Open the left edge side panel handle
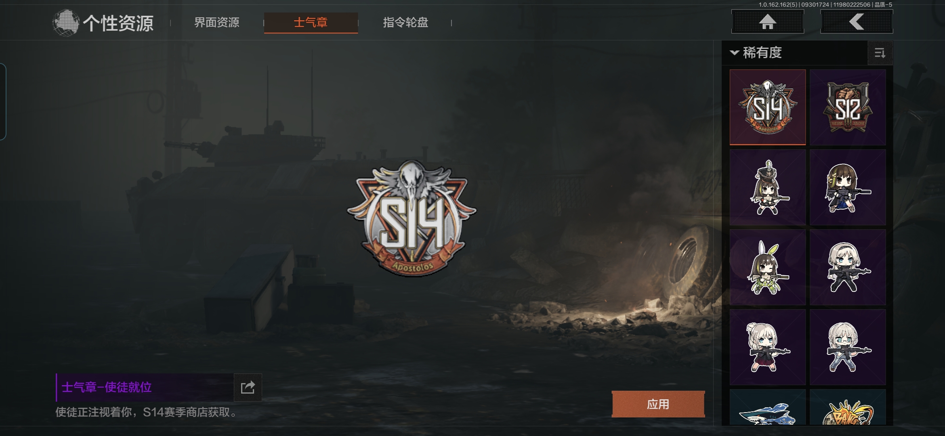This screenshot has width=945, height=436. tap(3, 102)
